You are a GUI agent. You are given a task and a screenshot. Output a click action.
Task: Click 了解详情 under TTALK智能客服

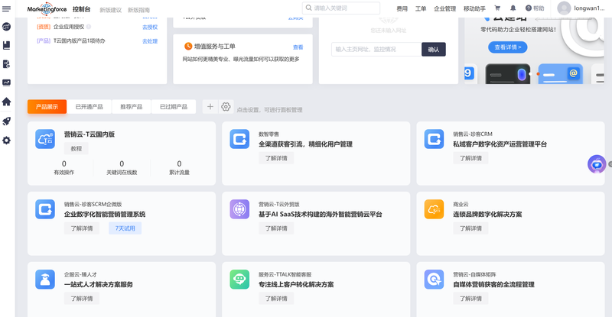pos(276,298)
